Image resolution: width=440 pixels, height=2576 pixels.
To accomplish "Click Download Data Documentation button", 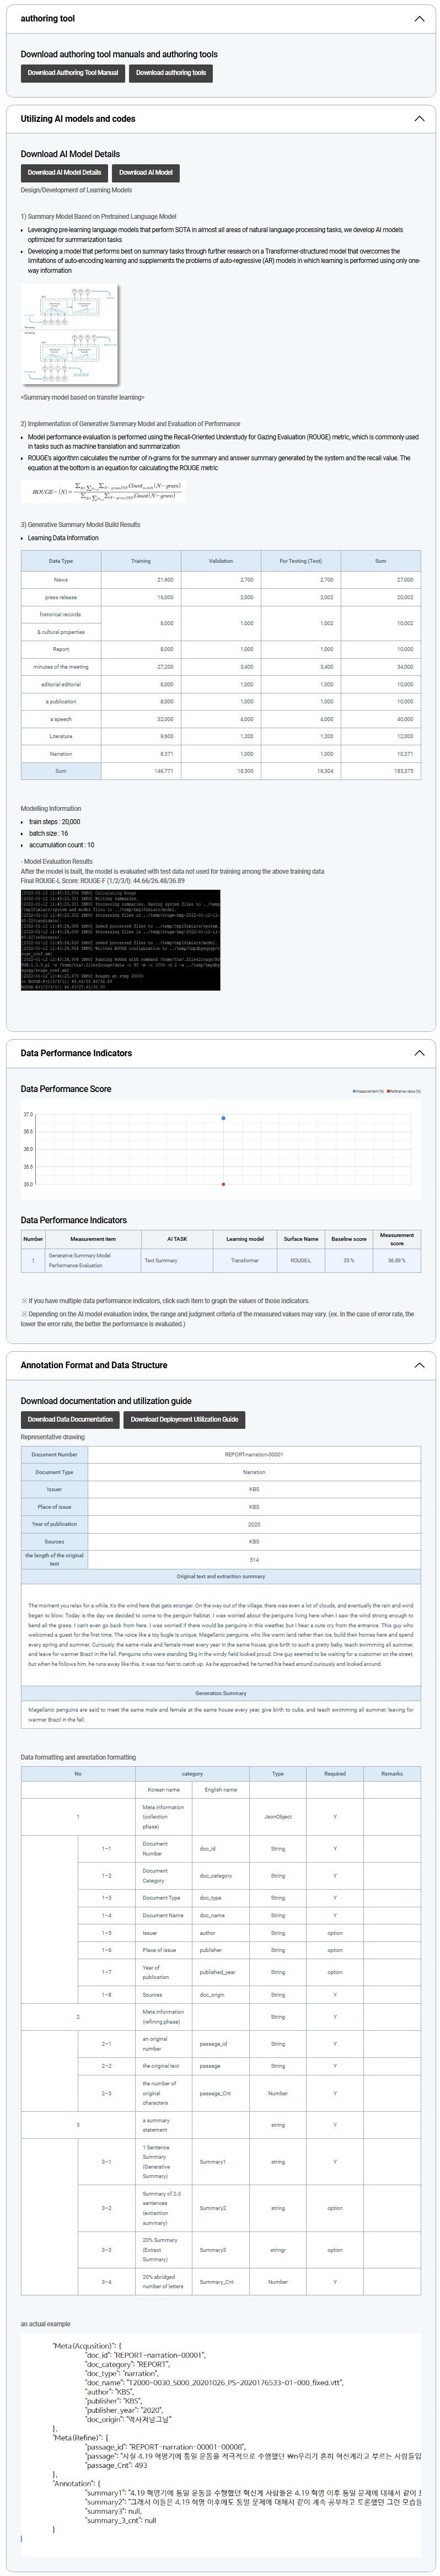I will point(70,1419).
